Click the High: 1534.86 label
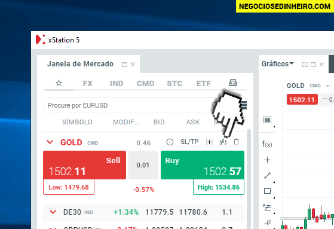This screenshot has width=334, height=229. [219, 187]
